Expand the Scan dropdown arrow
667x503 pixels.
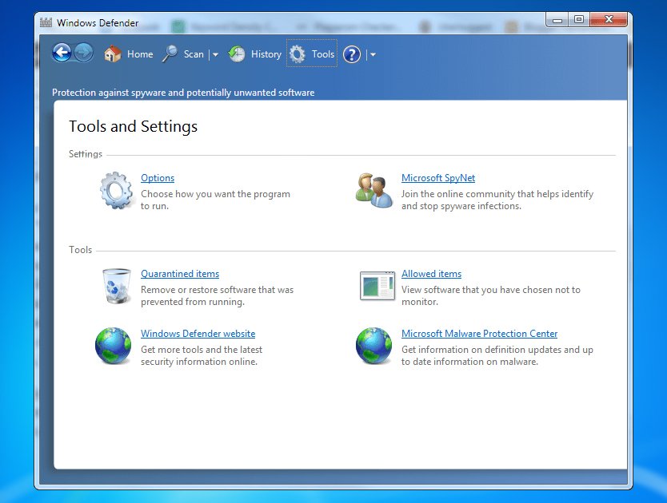[x=214, y=53]
